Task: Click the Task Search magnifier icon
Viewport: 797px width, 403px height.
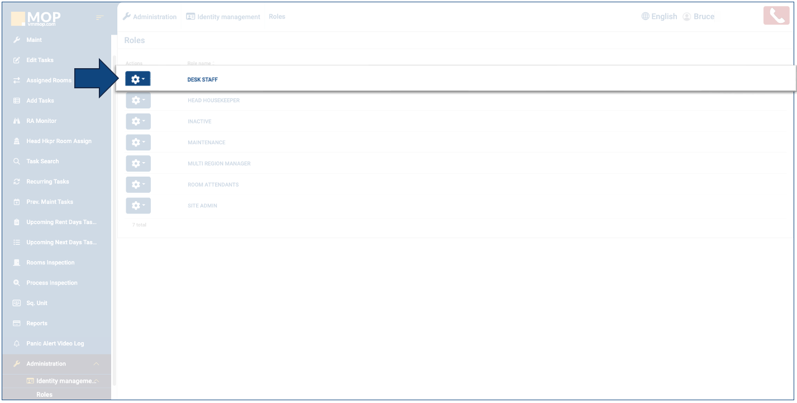Action: point(17,162)
